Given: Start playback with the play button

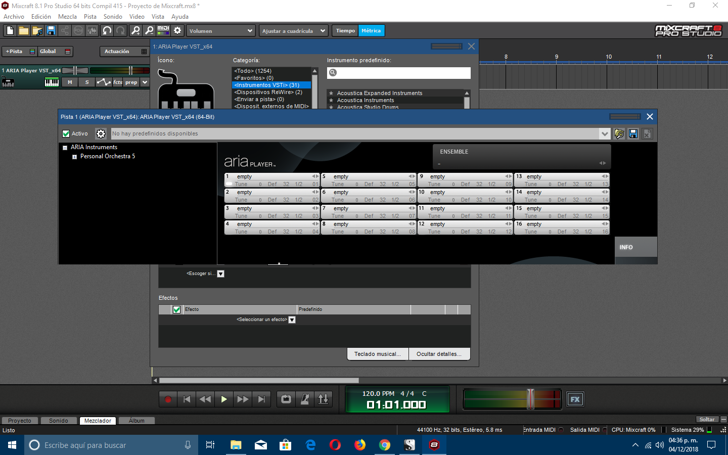Looking at the screenshot, I should point(224,399).
